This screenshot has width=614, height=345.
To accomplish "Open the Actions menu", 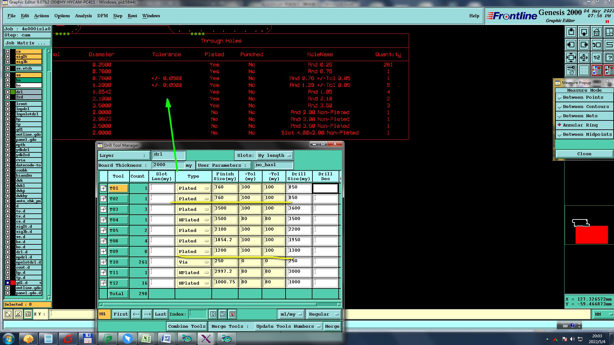I will coord(42,16).
